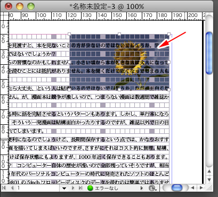Click the page number field showing 1
This screenshot has width=218, height=197.
pos(37,188)
